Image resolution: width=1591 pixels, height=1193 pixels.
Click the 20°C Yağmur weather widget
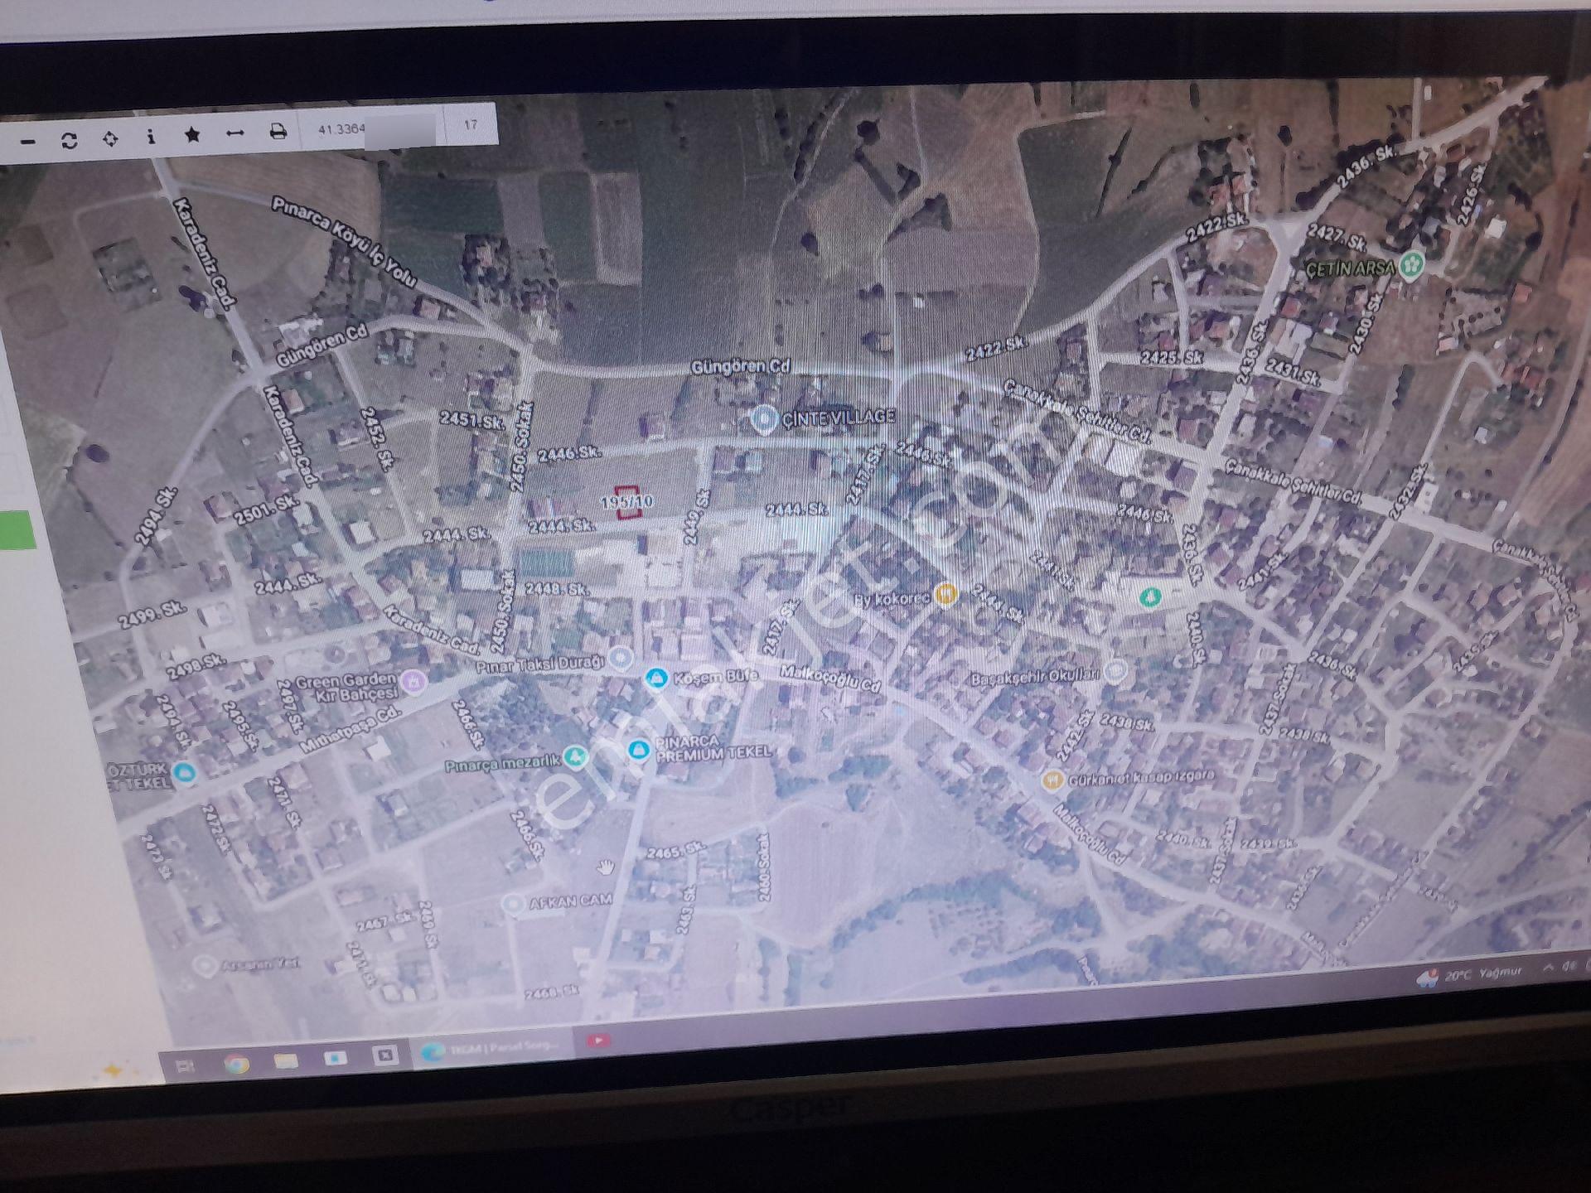(1469, 975)
